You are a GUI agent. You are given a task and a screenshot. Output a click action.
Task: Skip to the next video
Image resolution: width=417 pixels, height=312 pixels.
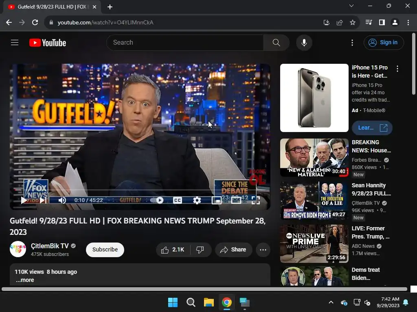click(43, 200)
